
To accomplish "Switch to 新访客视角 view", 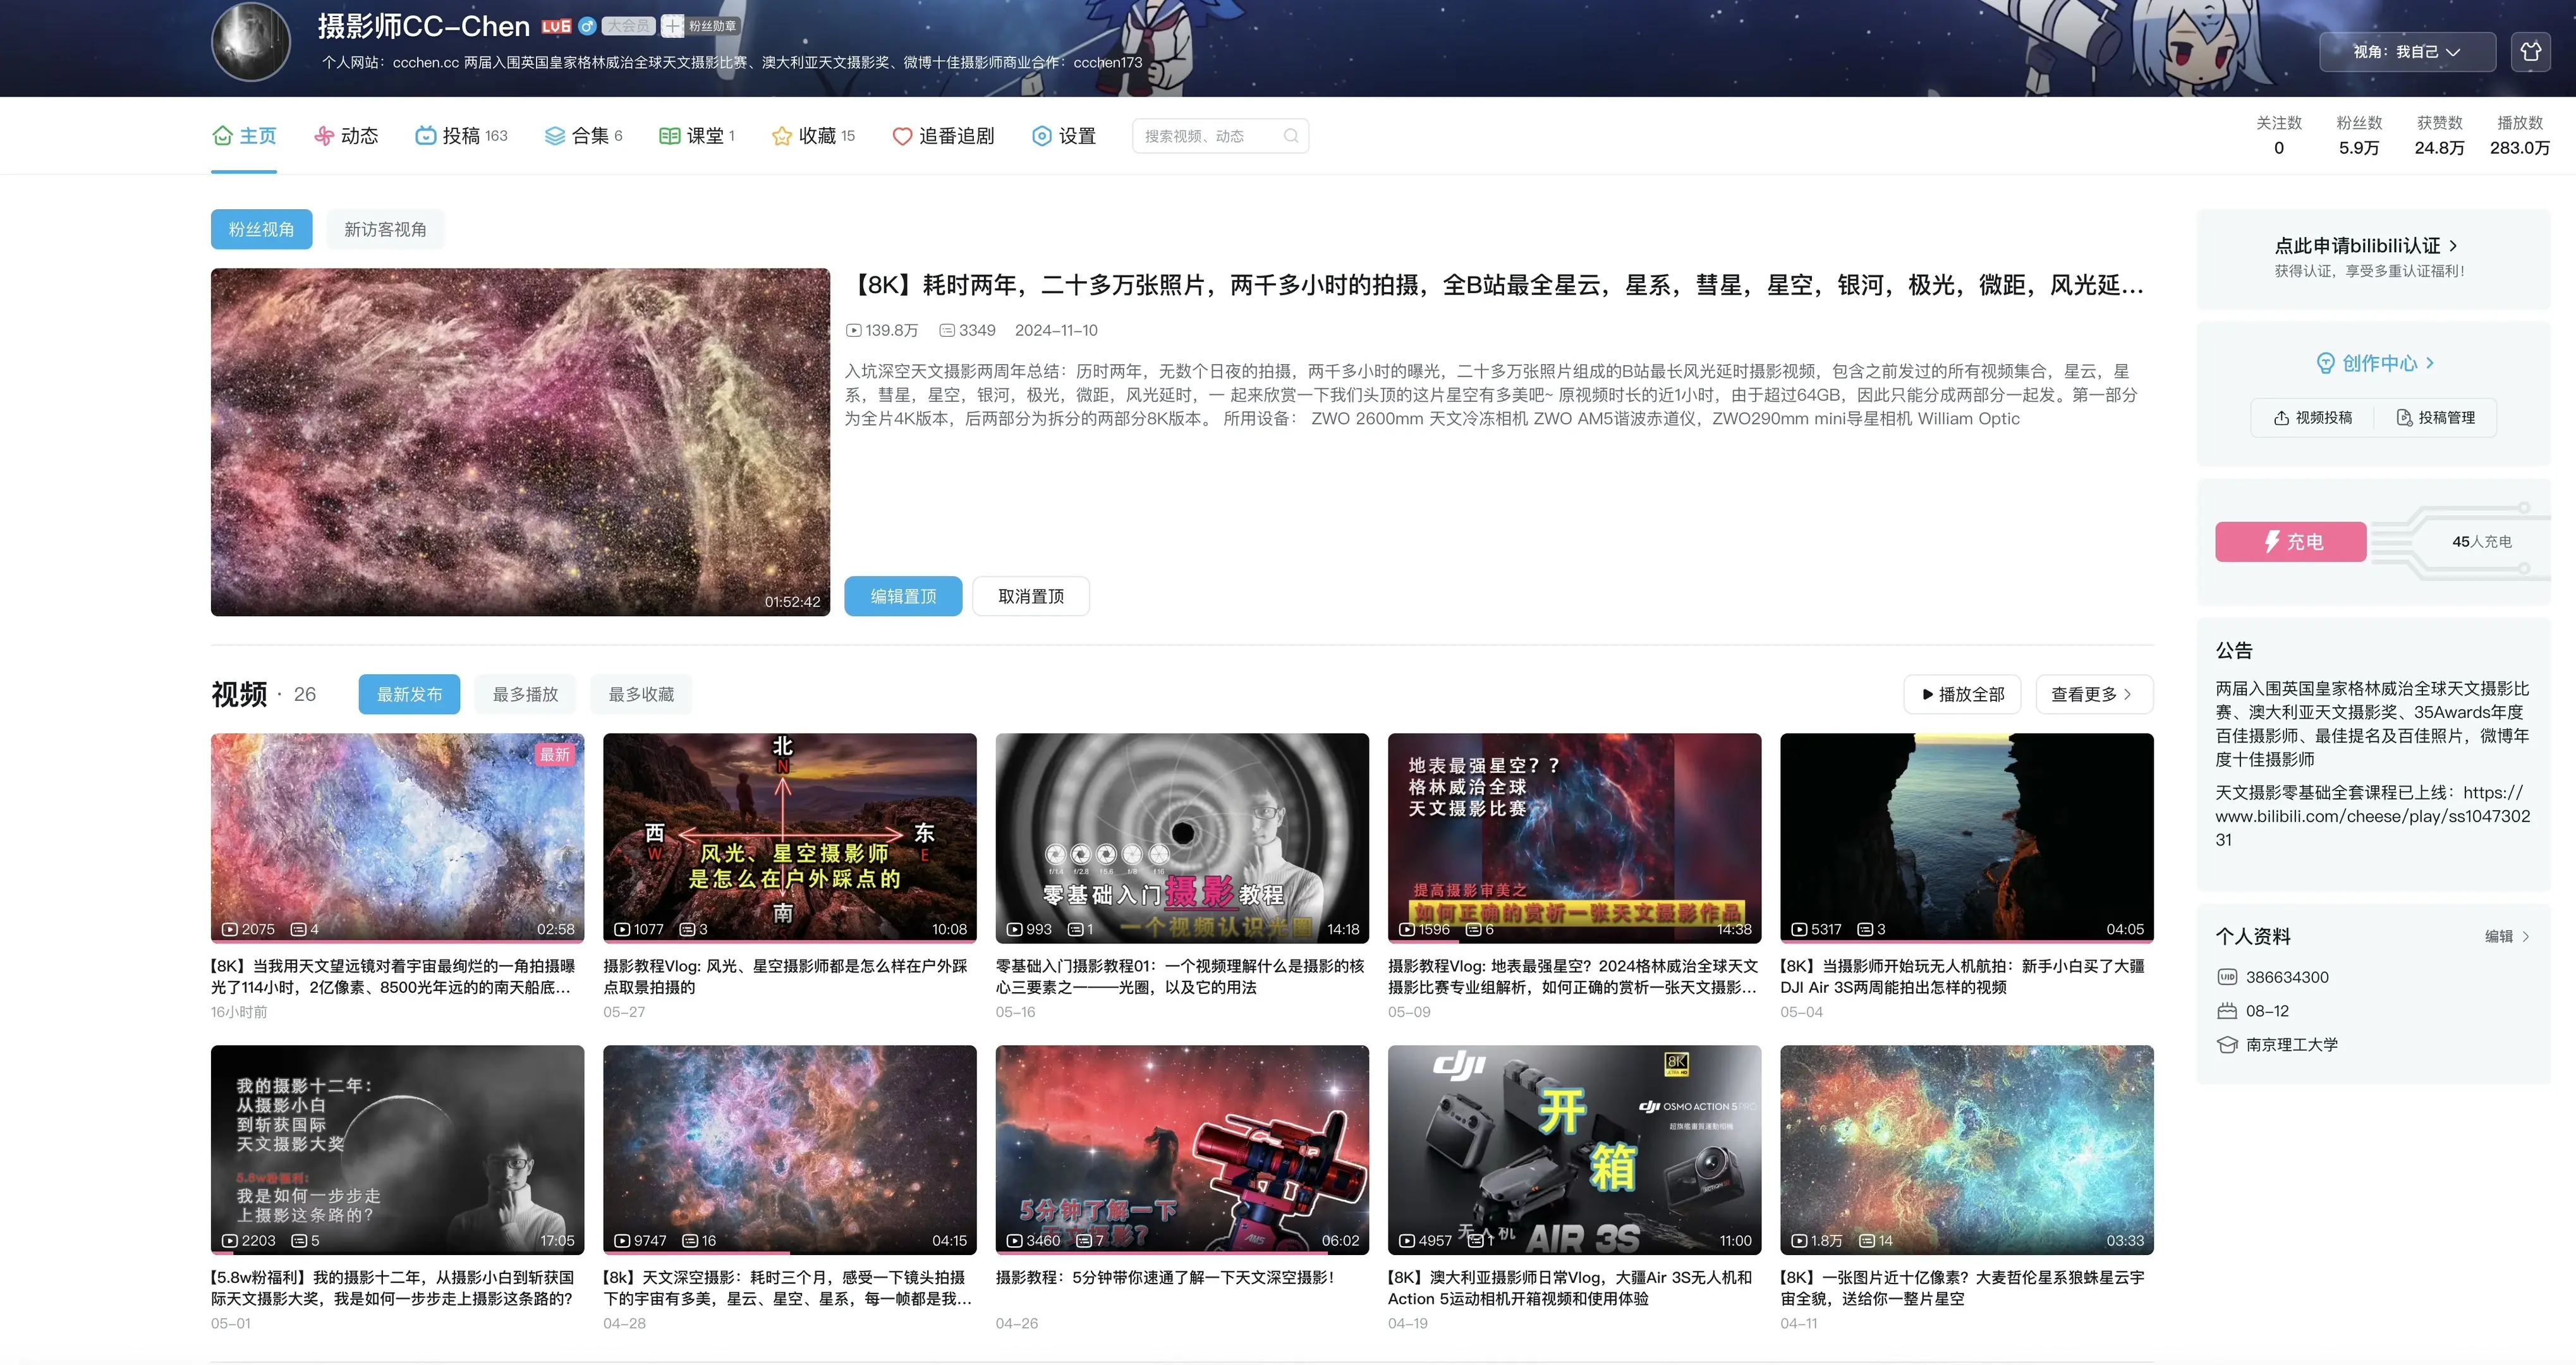I will pos(385,230).
